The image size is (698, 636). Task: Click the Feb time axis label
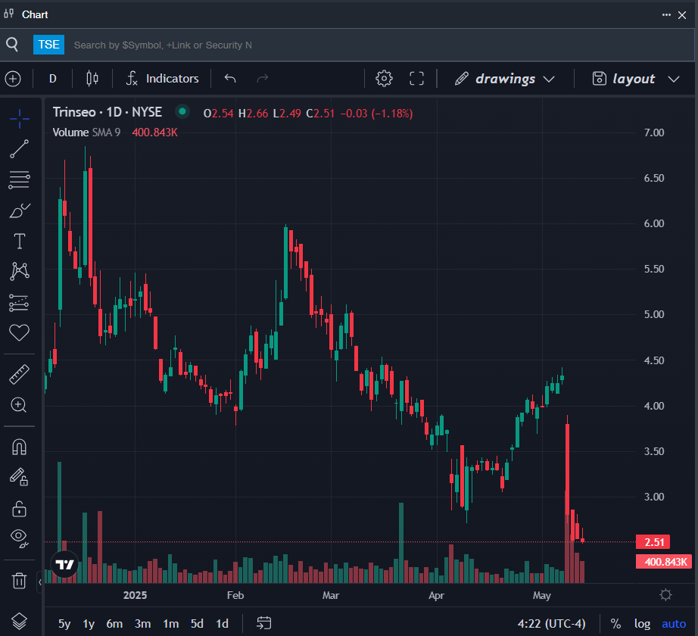pos(235,595)
